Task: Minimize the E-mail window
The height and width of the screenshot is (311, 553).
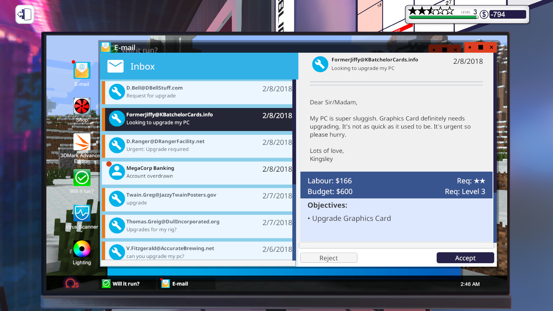Action: 470,47
